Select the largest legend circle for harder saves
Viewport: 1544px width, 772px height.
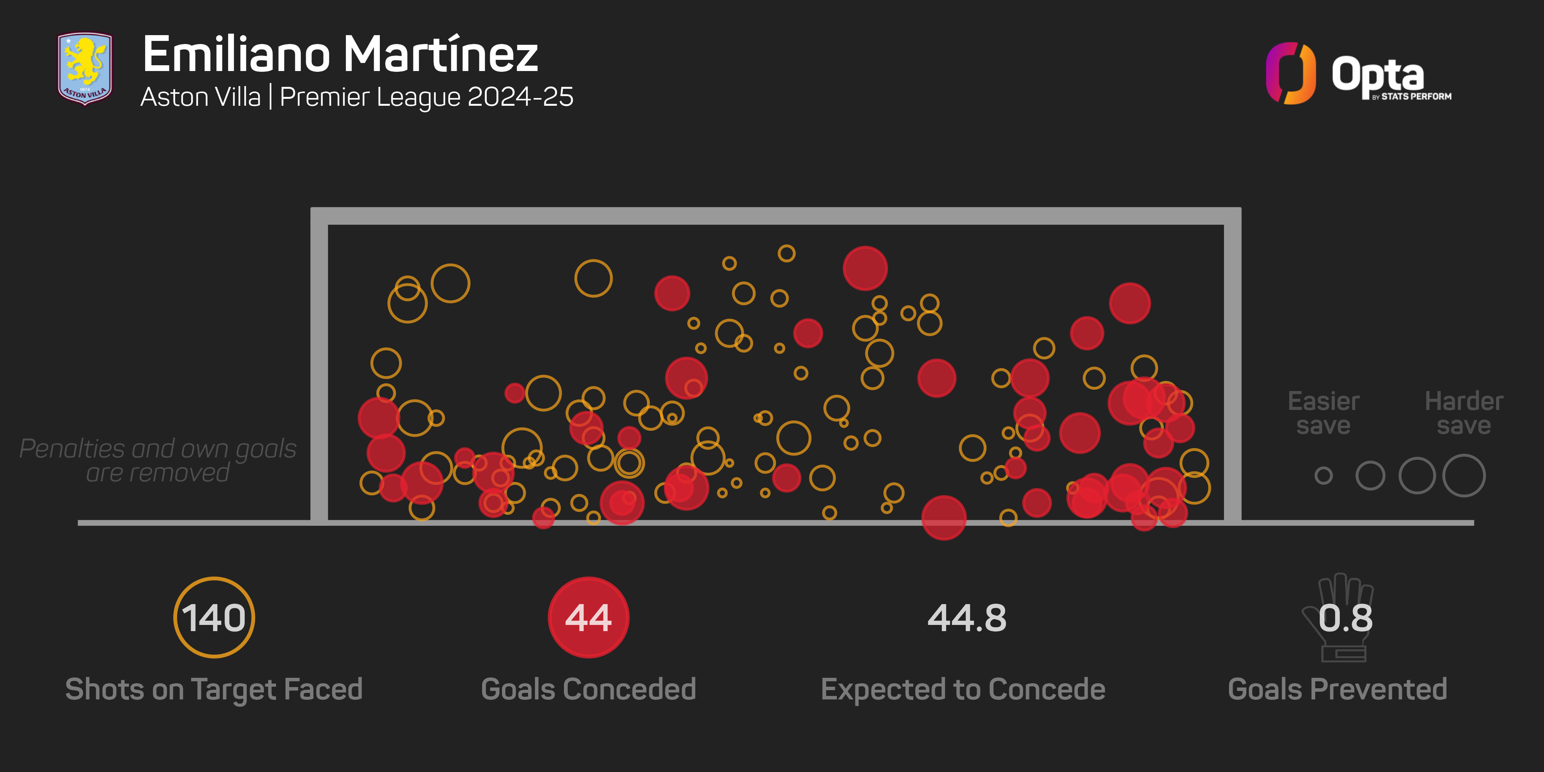1464,476
